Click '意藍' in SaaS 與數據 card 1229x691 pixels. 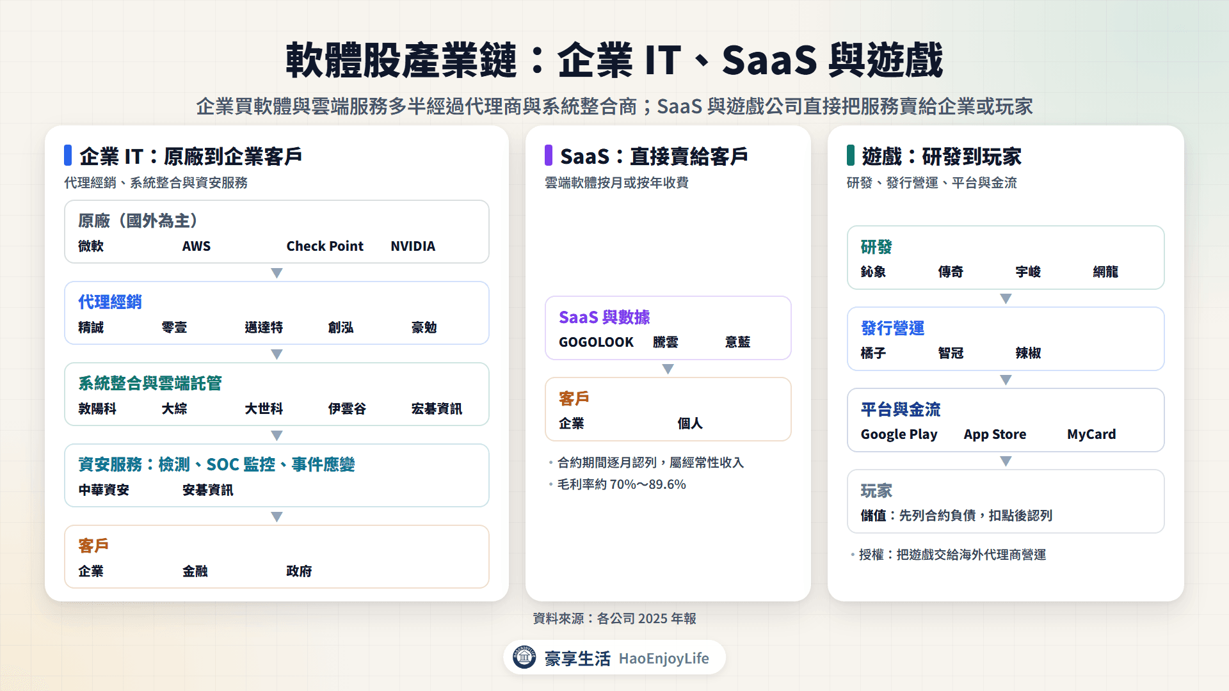tap(737, 342)
